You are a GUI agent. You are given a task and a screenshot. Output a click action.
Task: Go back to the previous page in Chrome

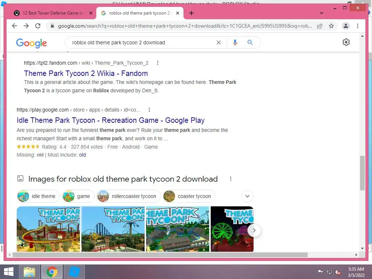tap(15, 26)
